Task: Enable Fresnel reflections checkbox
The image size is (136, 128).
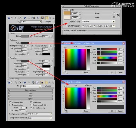Action: click(49, 46)
